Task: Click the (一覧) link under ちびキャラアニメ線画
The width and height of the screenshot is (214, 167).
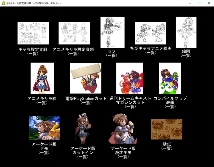Action: [x=151, y=53]
